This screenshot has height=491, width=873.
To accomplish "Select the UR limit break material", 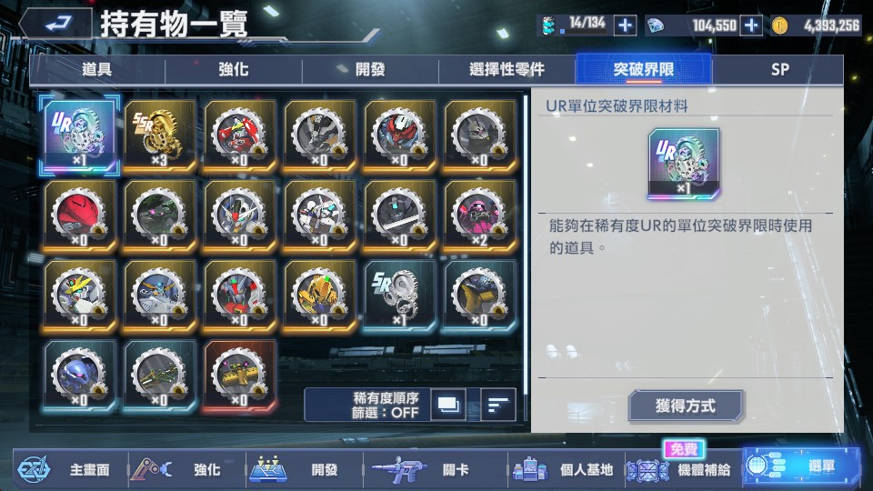I will point(79,135).
